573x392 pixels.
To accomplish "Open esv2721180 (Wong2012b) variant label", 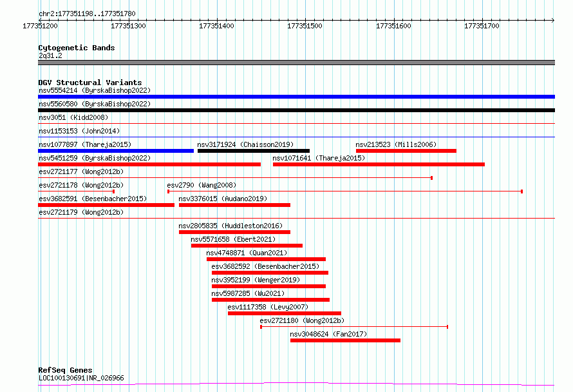I will [302, 320].
